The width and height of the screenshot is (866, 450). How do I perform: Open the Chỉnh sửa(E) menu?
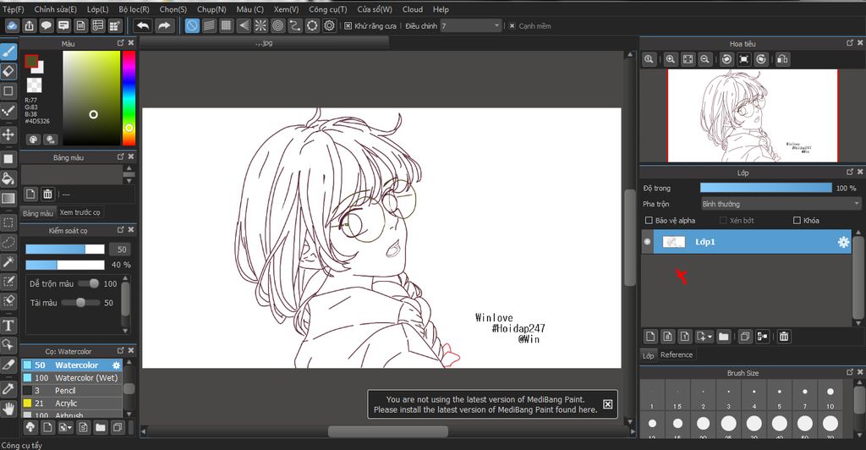55,9
